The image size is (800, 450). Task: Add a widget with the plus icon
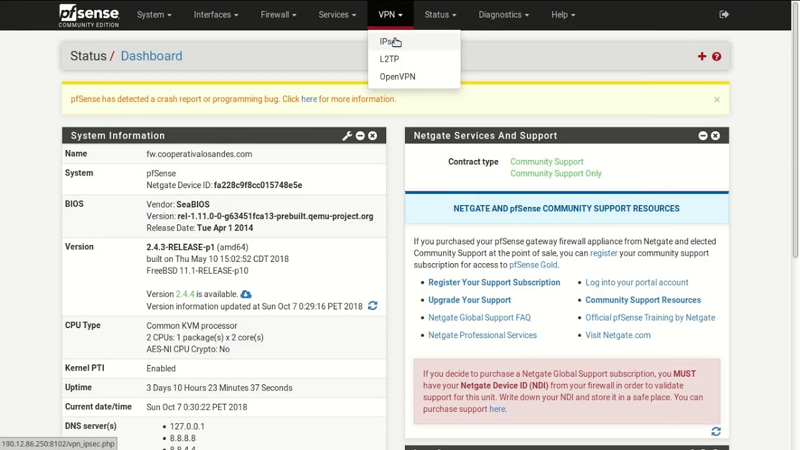(702, 56)
